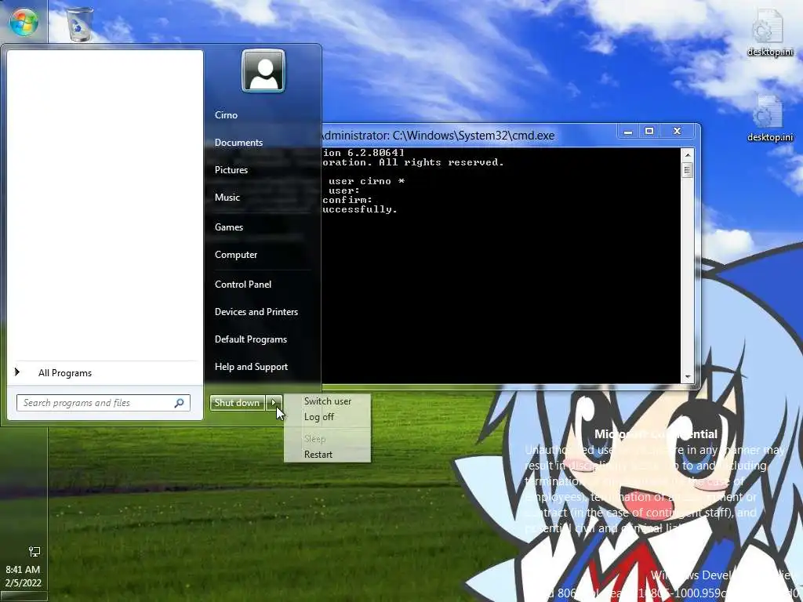
Task: Click the cmd scrollbar thumb
Action: [x=687, y=170]
